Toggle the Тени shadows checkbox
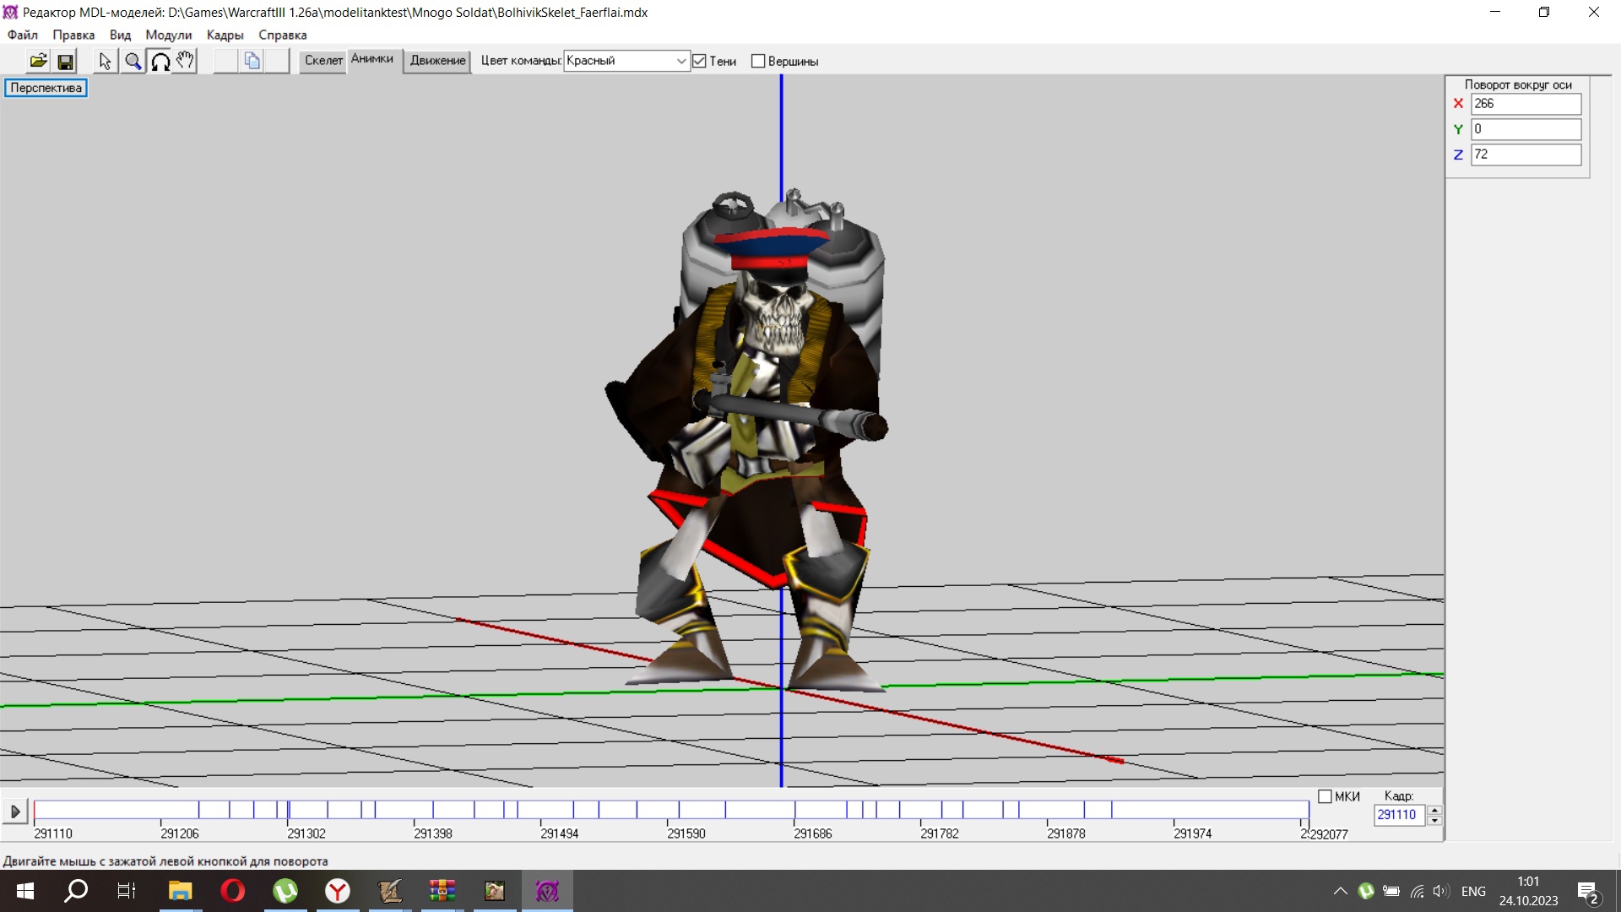Screen dimensions: 1621x912 coord(699,61)
